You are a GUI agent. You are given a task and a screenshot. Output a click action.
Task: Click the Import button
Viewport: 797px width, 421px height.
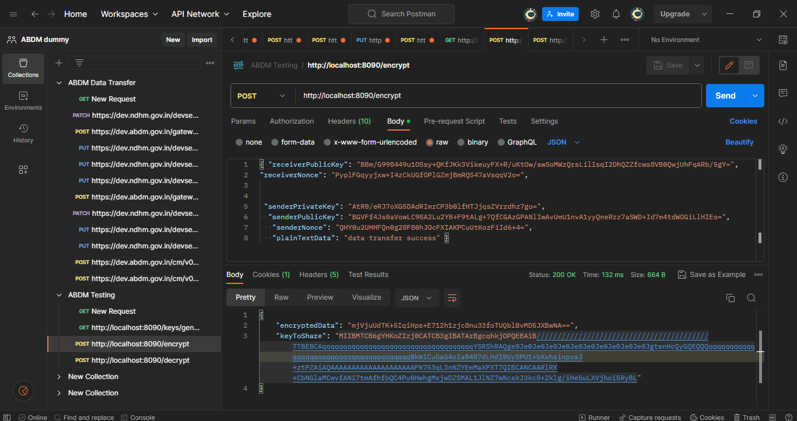click(202, 40)
